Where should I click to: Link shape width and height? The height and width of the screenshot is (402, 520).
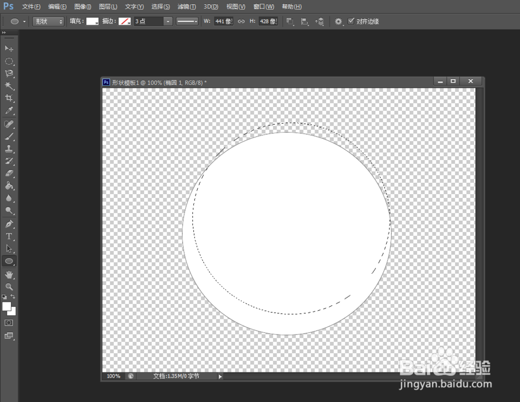pos(241,21)
